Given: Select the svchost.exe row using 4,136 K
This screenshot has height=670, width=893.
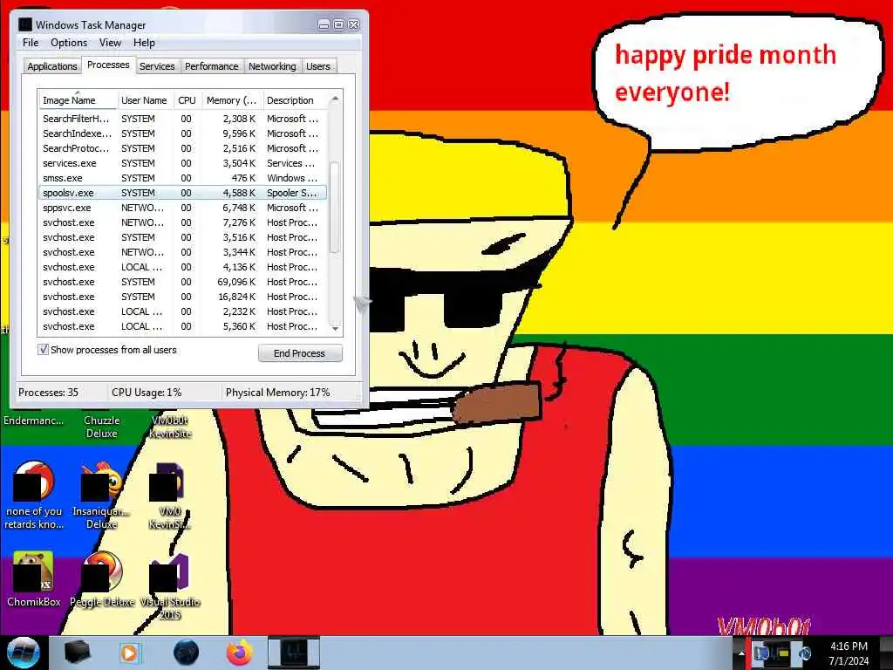Looking at the screenshot, I should pyautogui.click(x=182, y=267).
